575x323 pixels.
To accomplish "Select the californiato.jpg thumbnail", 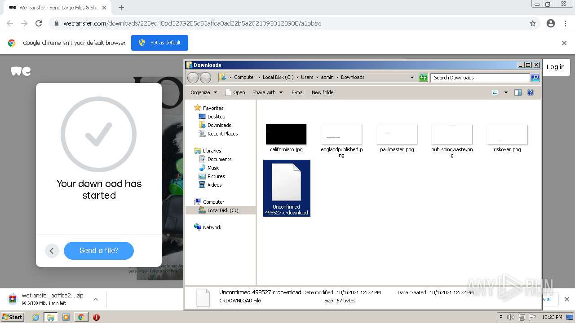I will point(286,135).
